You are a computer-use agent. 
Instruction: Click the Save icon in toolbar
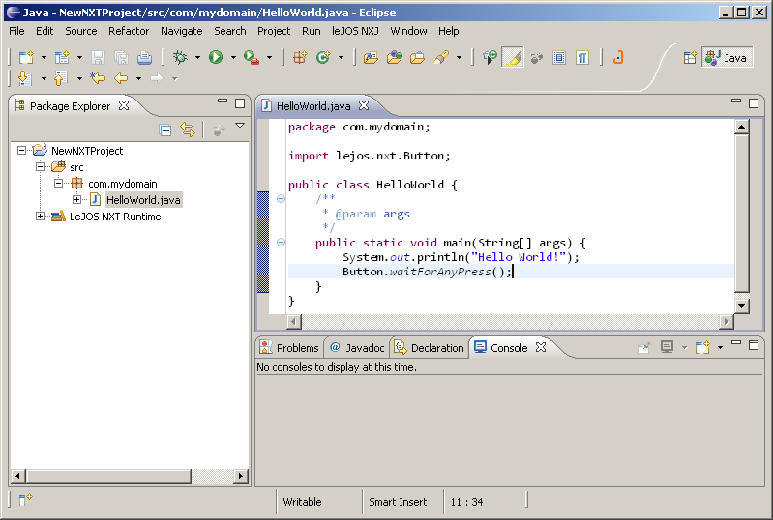point(98,58)
